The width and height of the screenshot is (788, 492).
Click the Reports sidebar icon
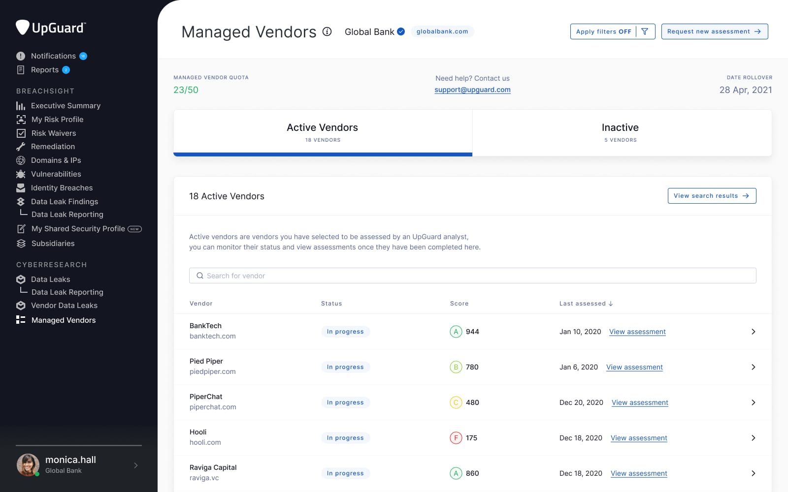coord(20,69)
